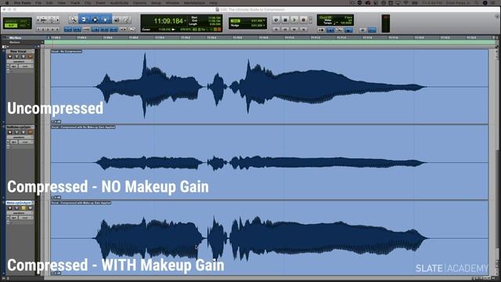Screen dimensions: 501x282
Task: Select the Selector tool
Action: [95, 20]
